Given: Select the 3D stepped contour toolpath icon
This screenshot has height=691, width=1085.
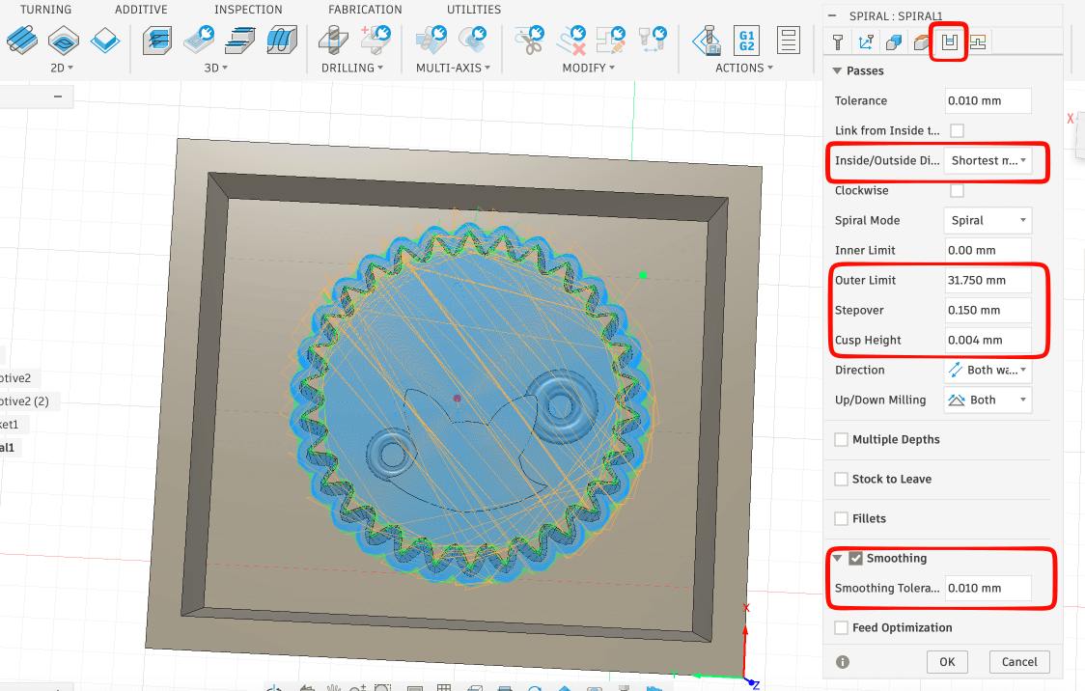Looking at the screenshot, I should pos(240,41).
